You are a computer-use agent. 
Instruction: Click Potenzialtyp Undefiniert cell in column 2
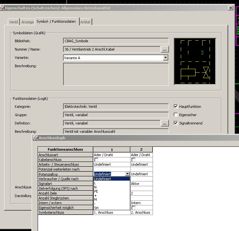pyautogui.click(x=141, y=174)
